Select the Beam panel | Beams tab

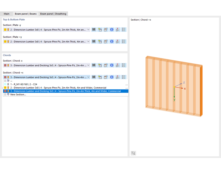point(26,14)
